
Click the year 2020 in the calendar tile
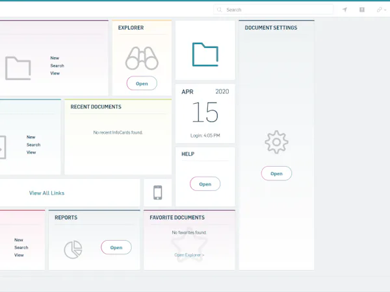click(222, 91)
